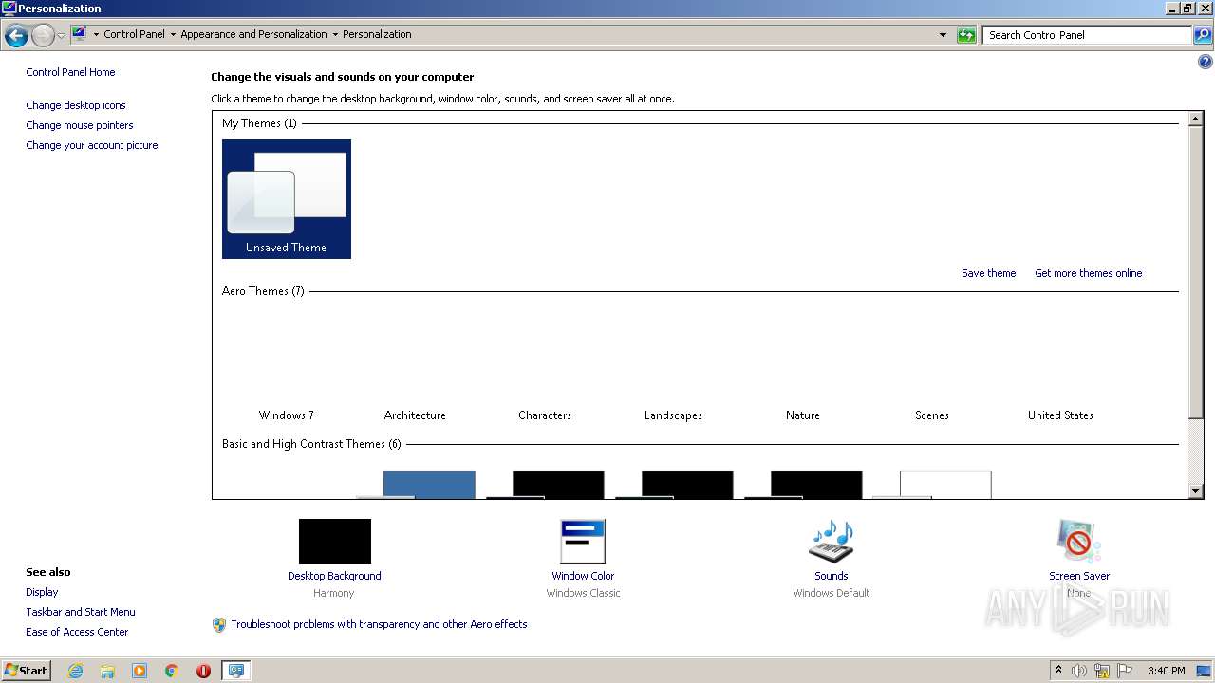Viewport: 1215px width, 683px height.
Task: Open Help with the blue question mark
Action: [x=1206, y=63]
